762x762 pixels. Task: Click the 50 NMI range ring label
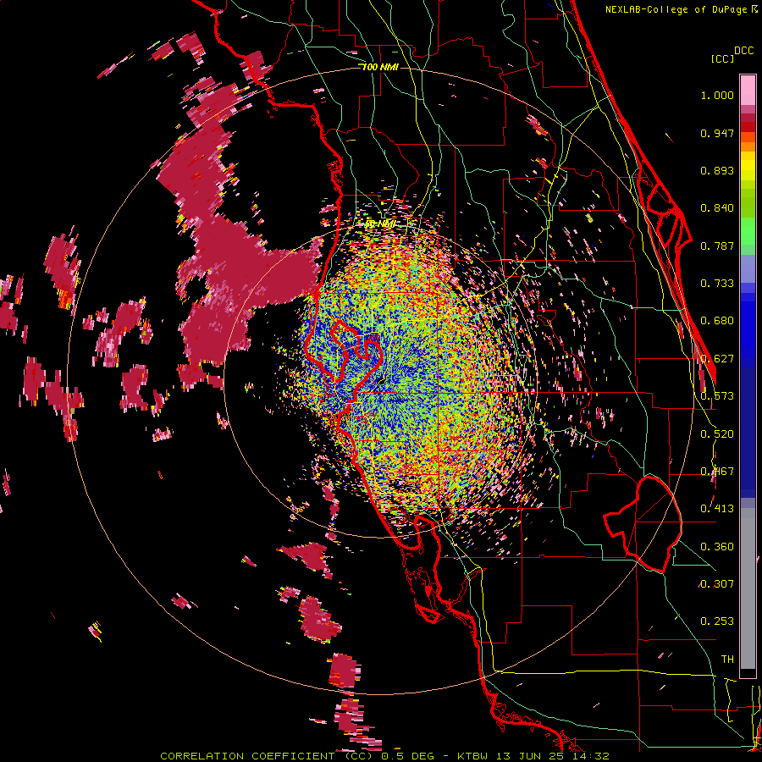tap(380, 224)
